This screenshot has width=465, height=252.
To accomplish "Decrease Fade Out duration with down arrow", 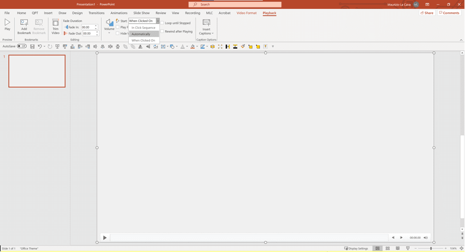I will point(97,35).
